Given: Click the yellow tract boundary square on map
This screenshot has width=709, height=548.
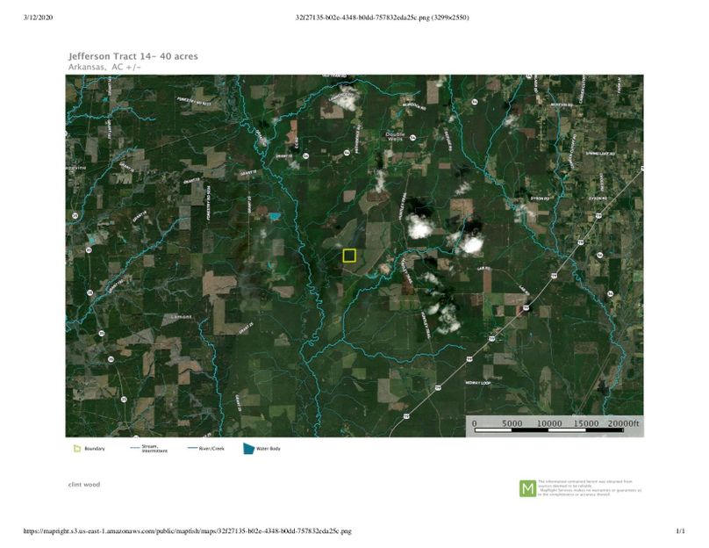Looking at the screenshot, I should pos(349,256).
